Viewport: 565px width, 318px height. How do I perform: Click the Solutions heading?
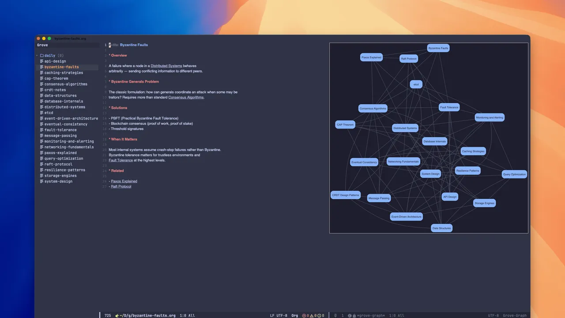coord(118,108)
